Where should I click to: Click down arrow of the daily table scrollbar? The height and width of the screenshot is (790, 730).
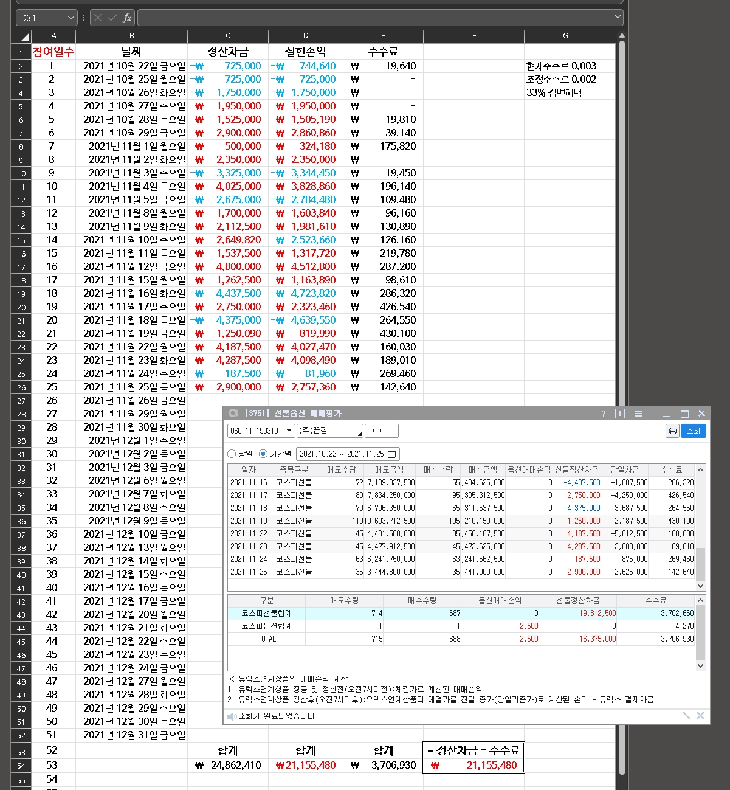tap(701, 586)
